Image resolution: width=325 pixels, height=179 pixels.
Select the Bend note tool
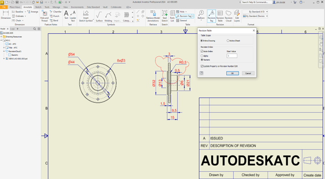54,20
